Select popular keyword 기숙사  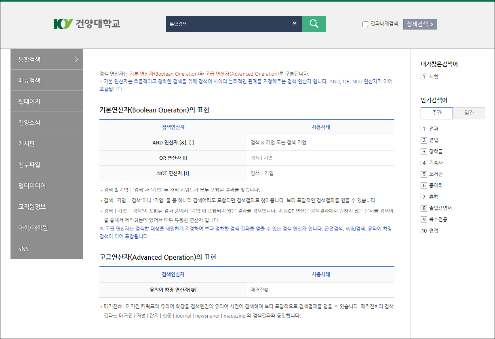(436, 163)
